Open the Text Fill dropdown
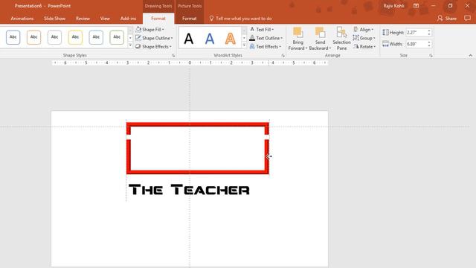 pyautogui.click(x=262, y=30)
